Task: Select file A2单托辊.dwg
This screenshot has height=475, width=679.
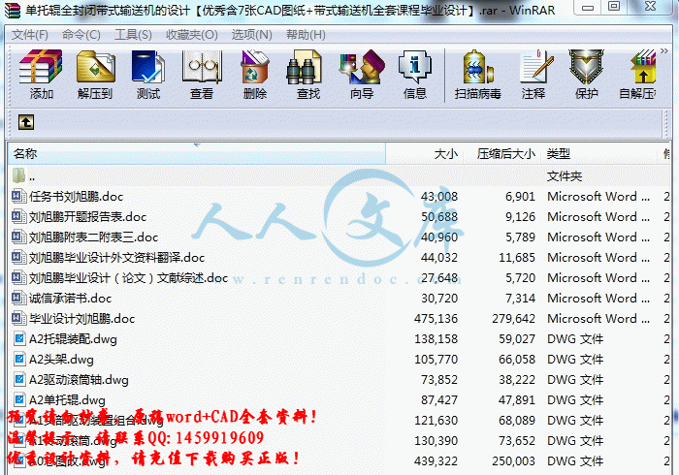Action: coord(339,399)
